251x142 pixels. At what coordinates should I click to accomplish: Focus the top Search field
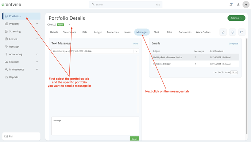click(125, 4)
